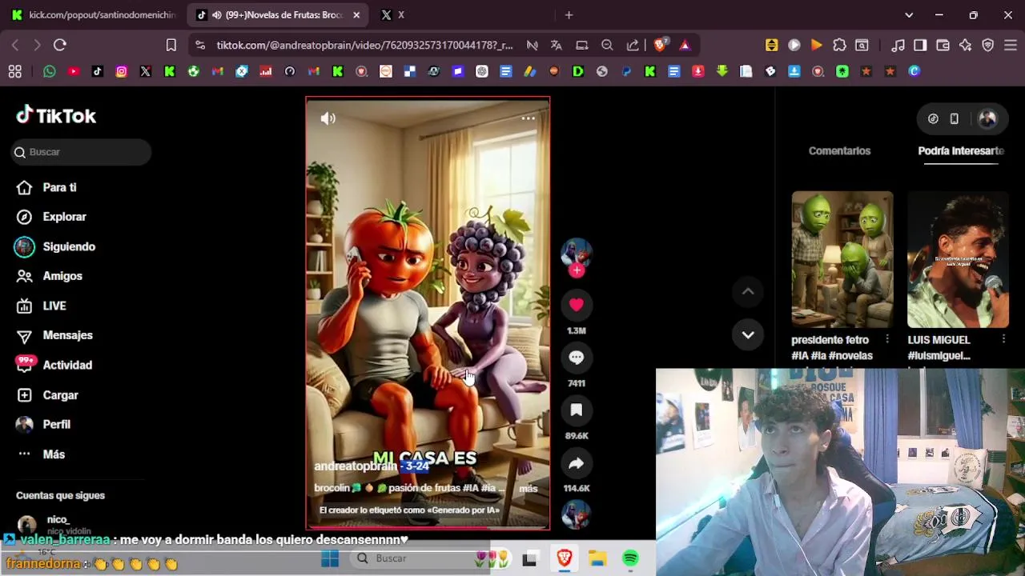Screen dimensions: 1025x576
Task: Switch to the Comentarios tab
Action: click(839, 150)
